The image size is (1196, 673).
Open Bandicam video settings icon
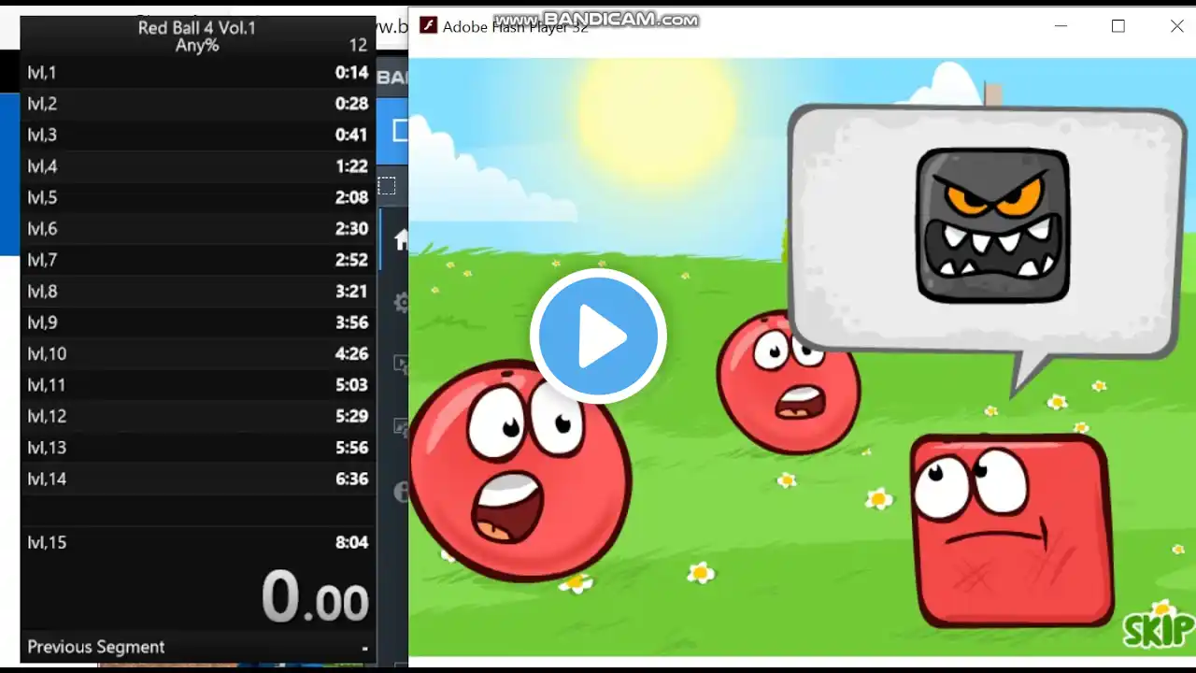(402, 365)
